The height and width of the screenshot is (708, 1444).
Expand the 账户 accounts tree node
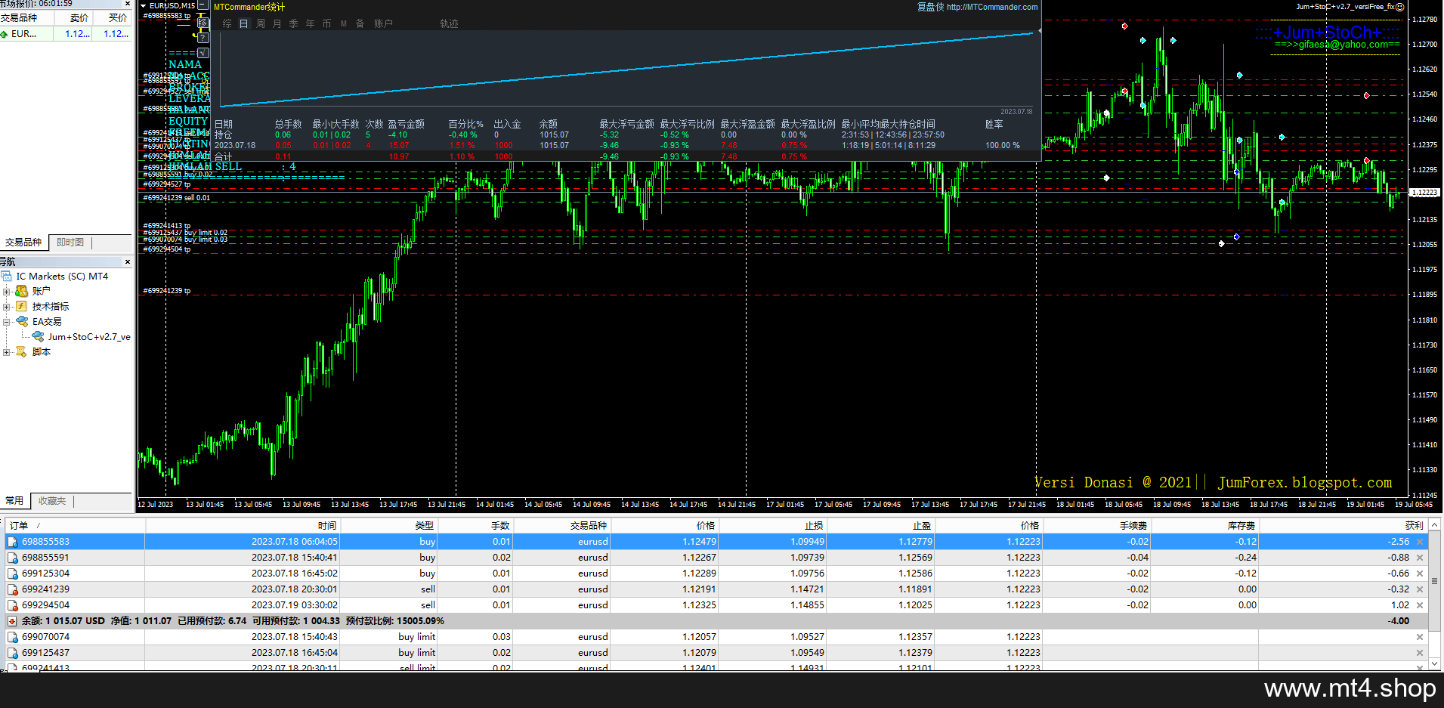coord(6,292)
